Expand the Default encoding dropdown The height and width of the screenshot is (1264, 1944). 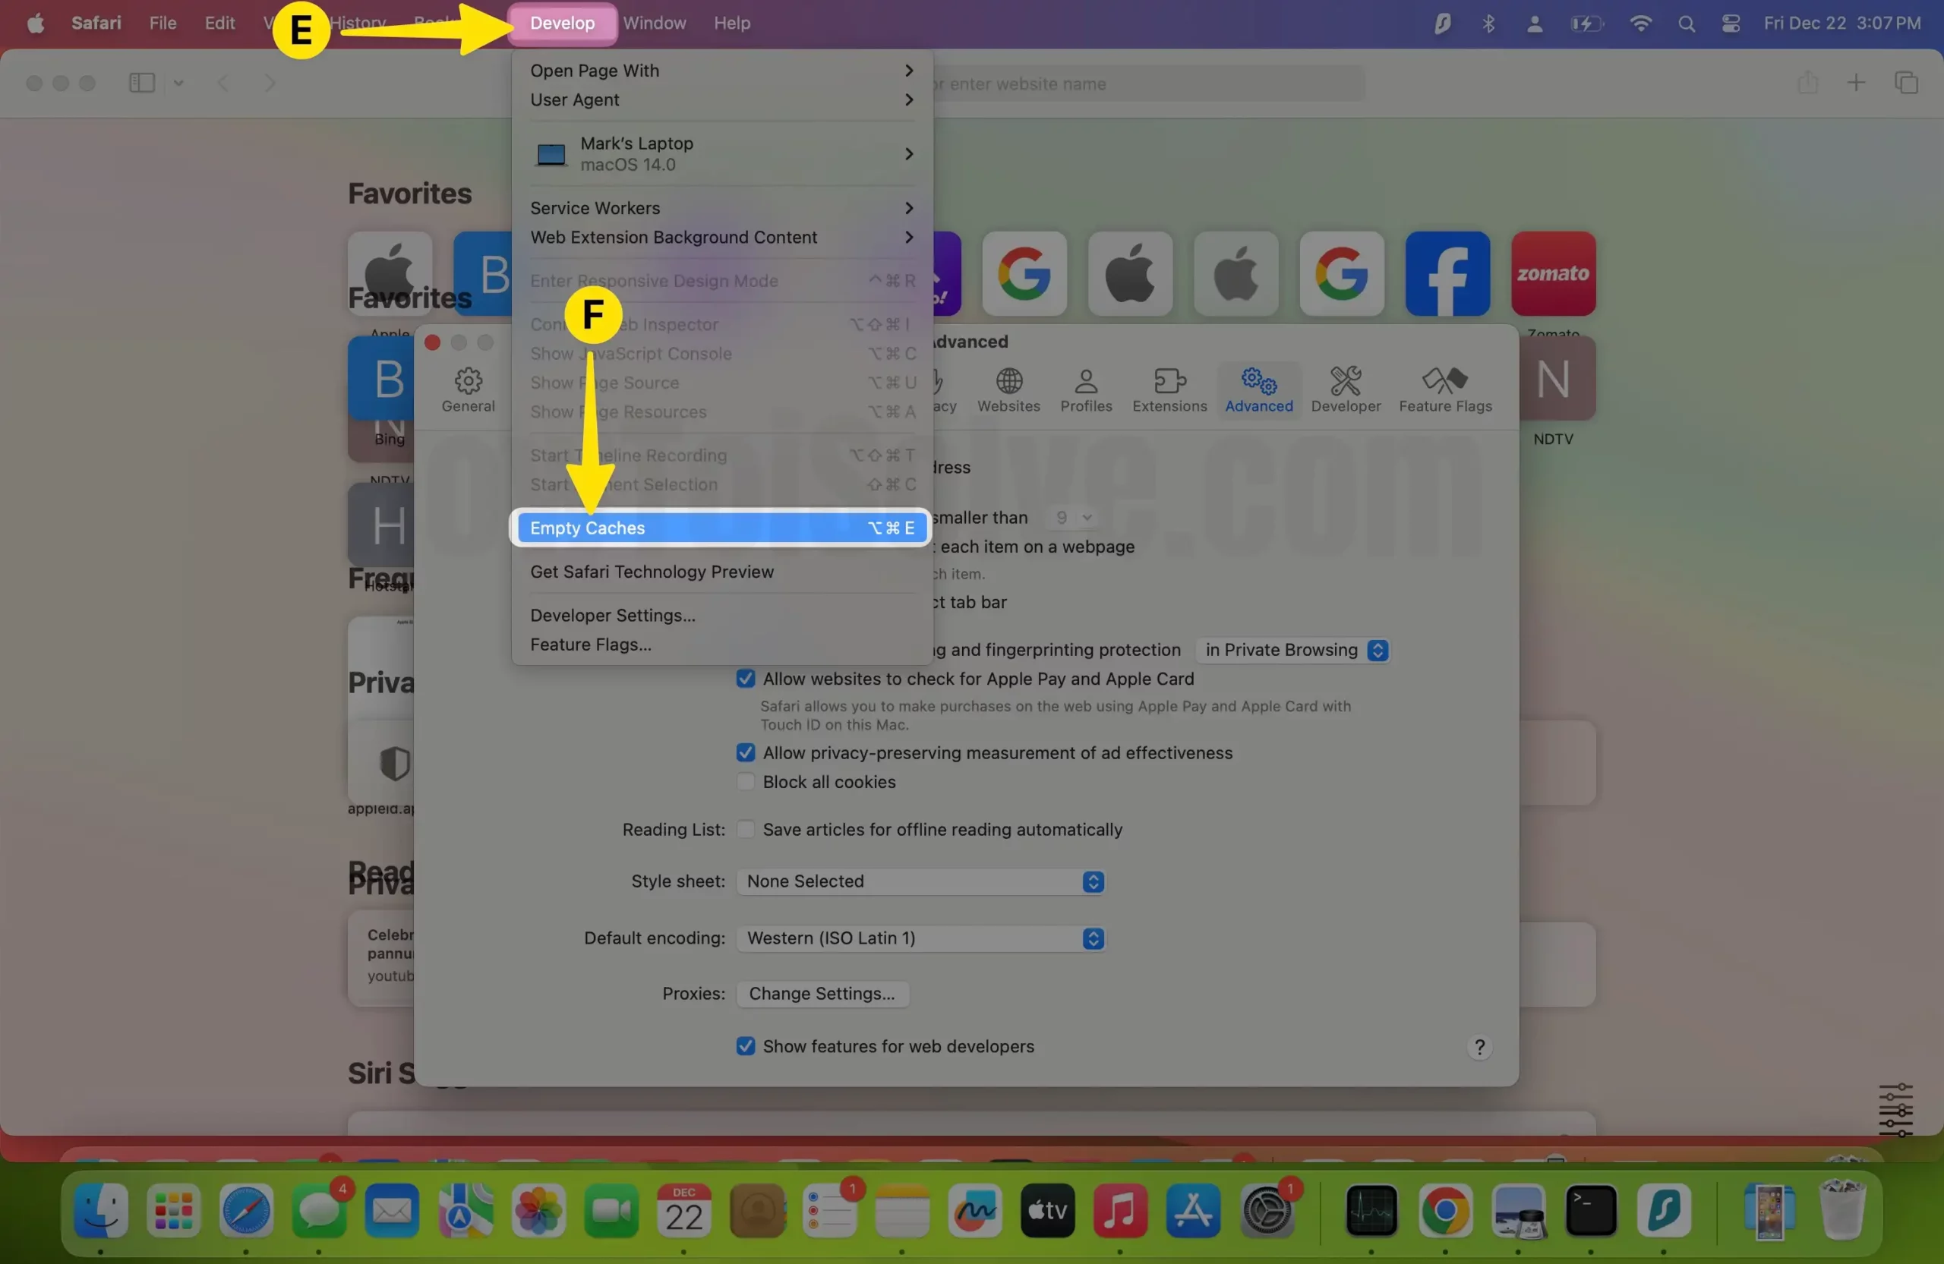(1091, 937)
